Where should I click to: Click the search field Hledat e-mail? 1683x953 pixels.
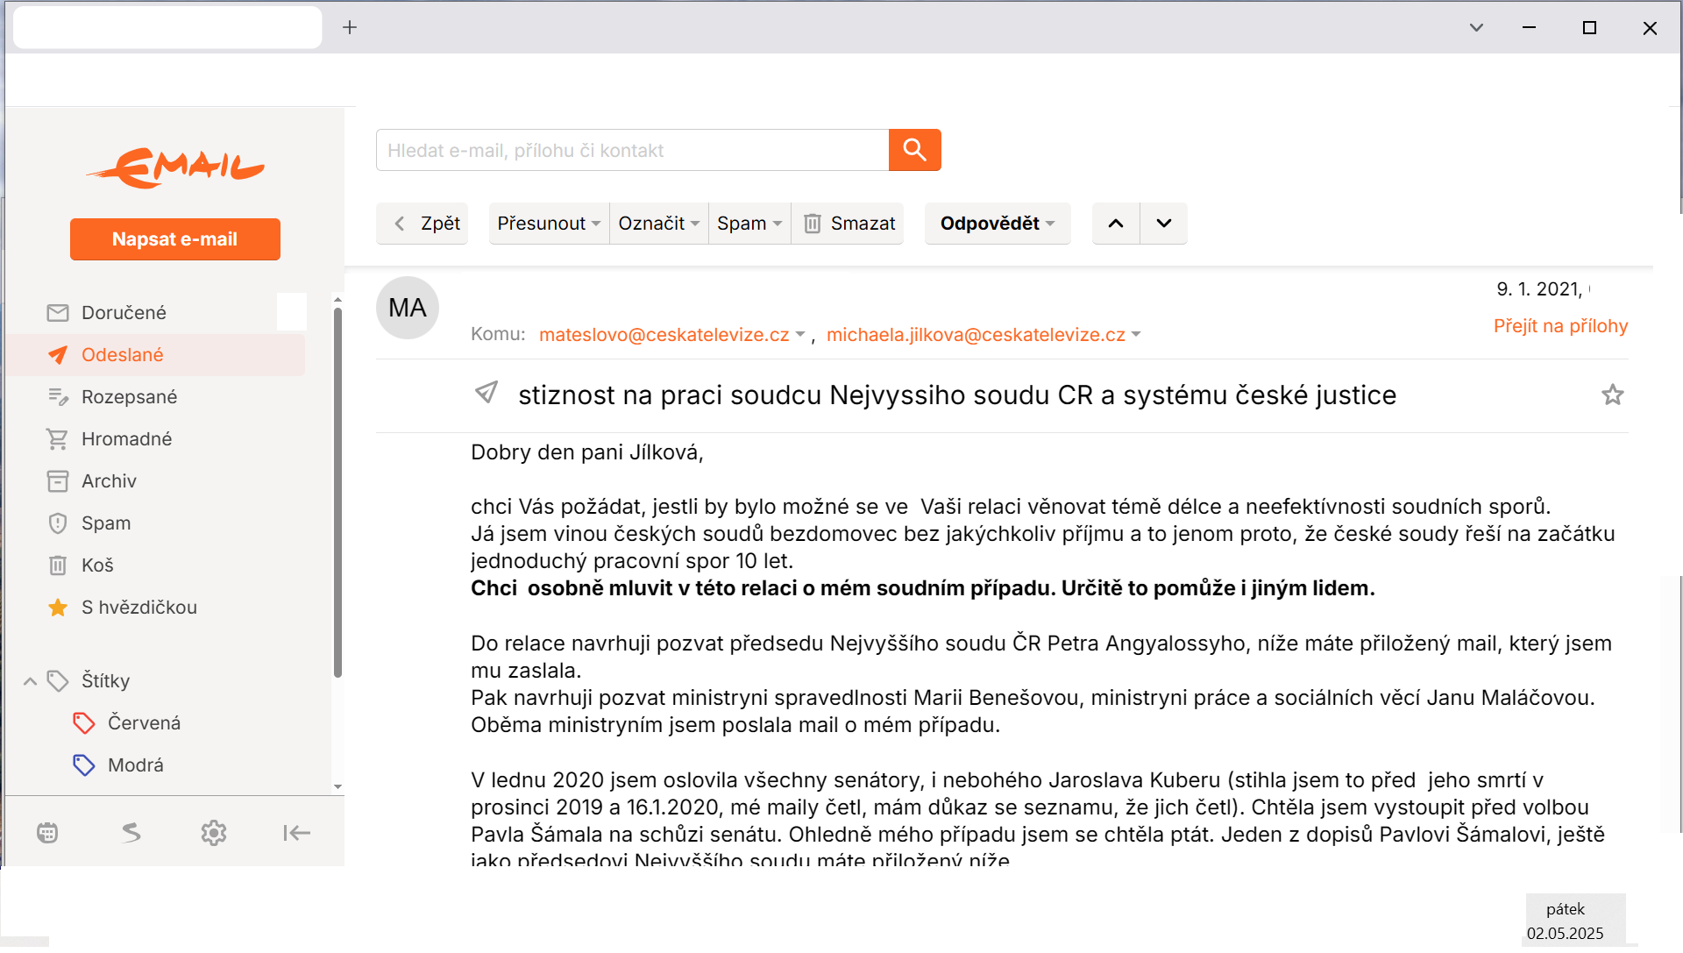632,150
